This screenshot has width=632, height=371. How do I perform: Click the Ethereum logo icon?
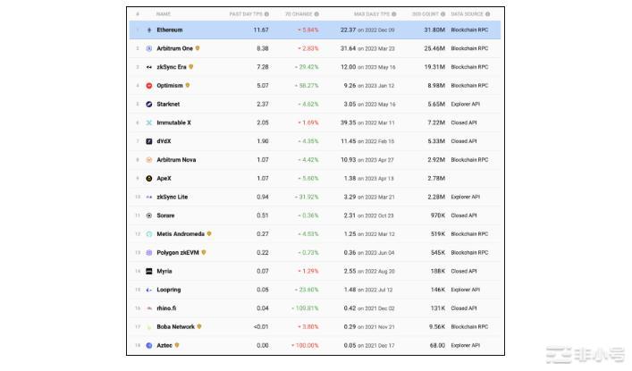click(148, 30)
